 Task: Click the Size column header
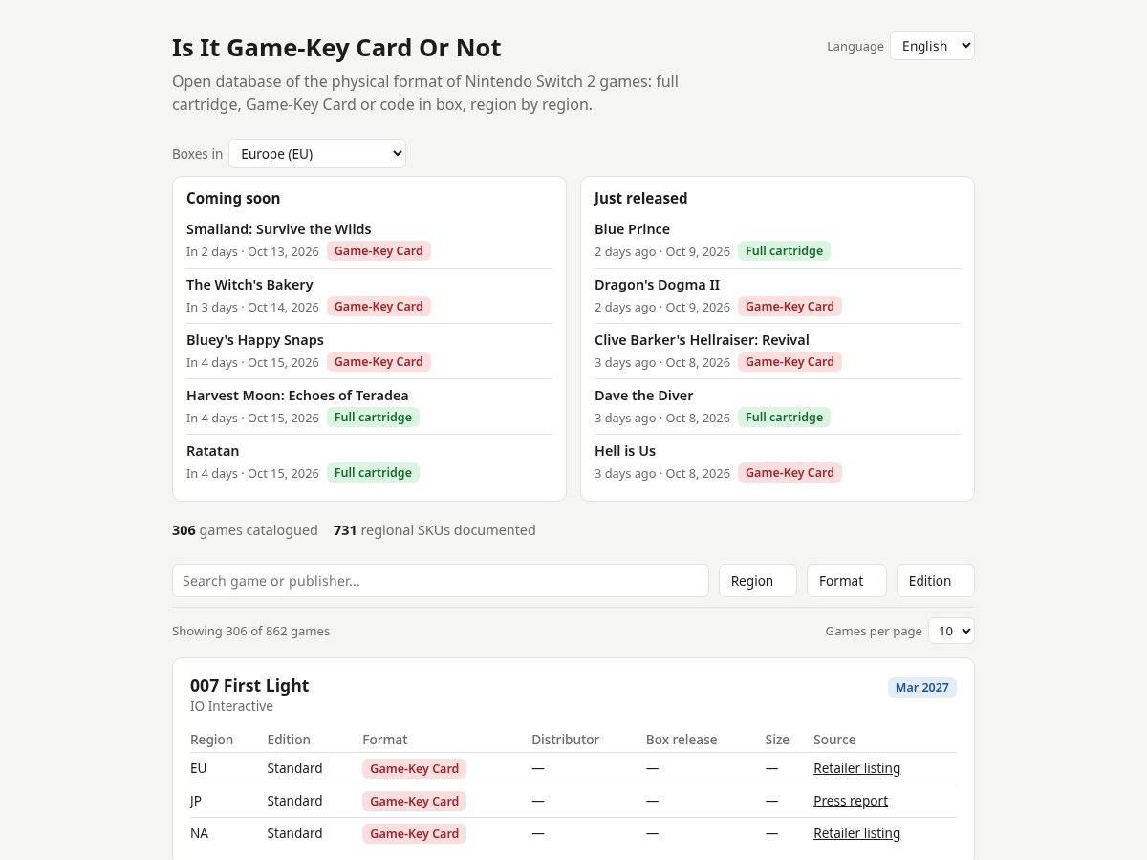point(777,740)
